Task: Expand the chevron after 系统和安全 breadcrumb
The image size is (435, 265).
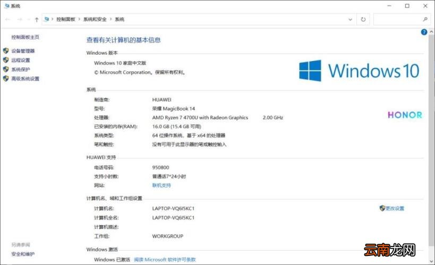Action: (x=110, y=19)
